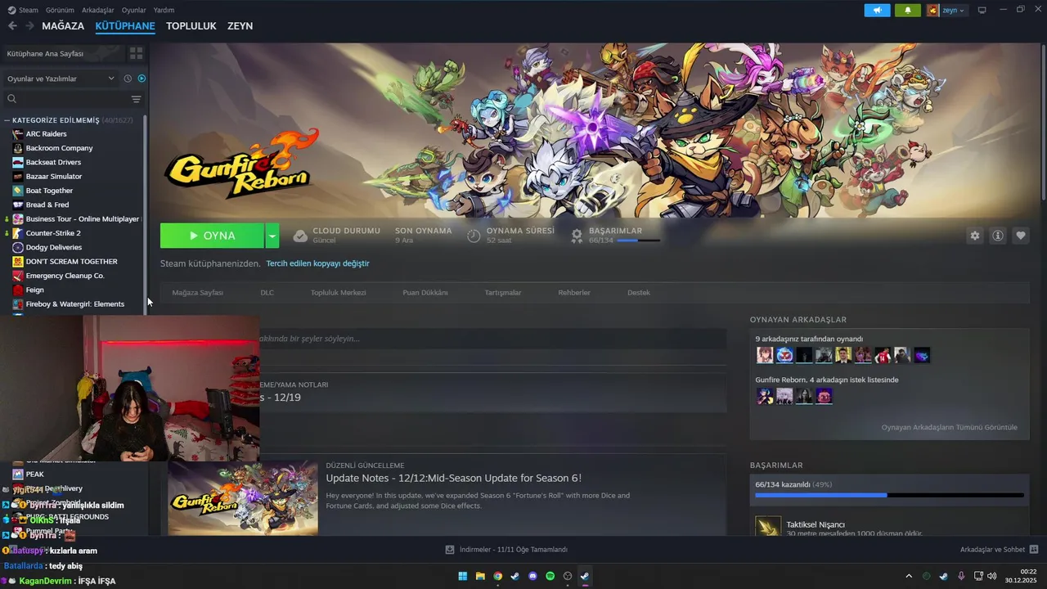1047x589 pixels.
Task: Click Tercih edilen kopyayı değiştir link
Action: tap(317, 263)
